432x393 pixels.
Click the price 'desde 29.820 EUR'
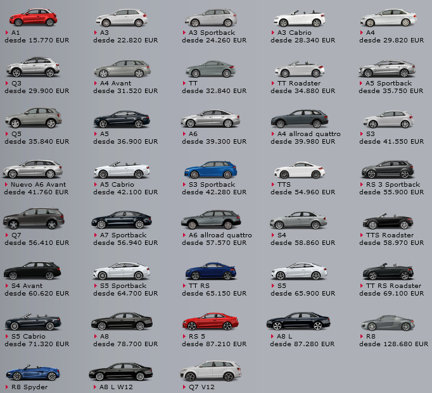click(x=391, y=40)
